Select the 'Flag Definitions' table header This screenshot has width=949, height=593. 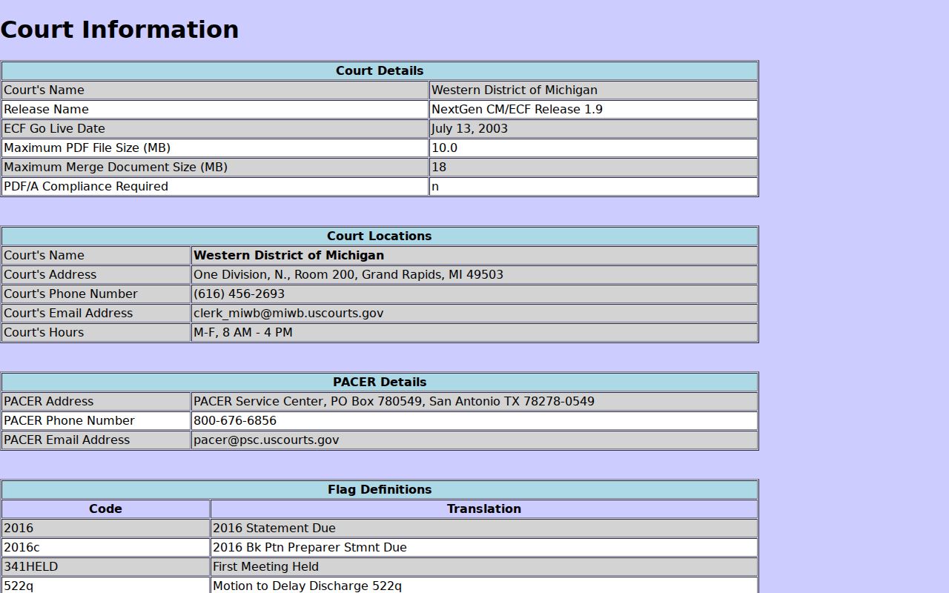click(380, 490)
